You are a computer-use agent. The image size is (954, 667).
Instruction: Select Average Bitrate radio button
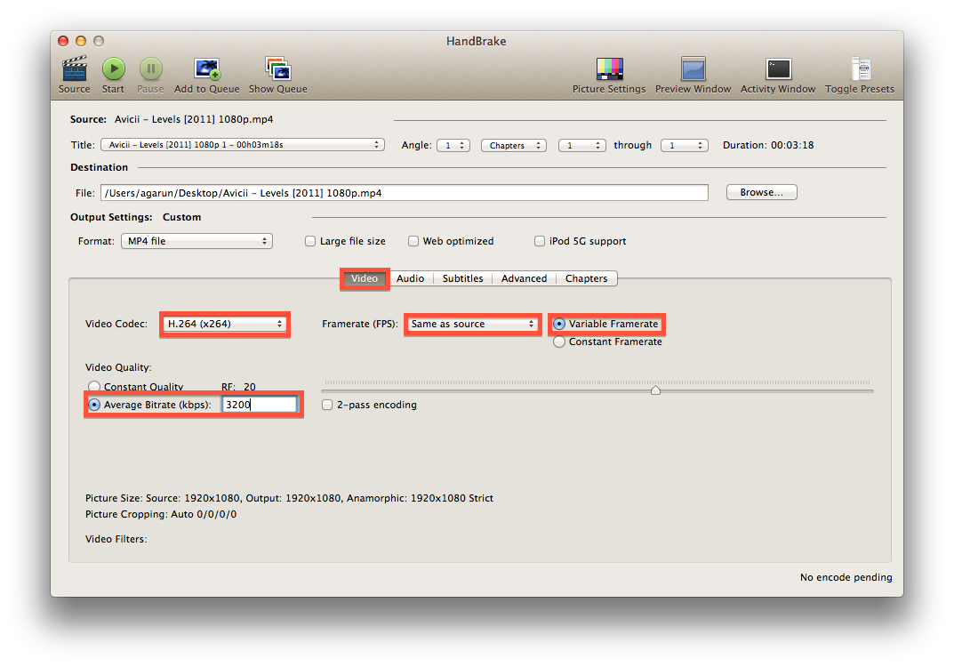tap(94, 405)
